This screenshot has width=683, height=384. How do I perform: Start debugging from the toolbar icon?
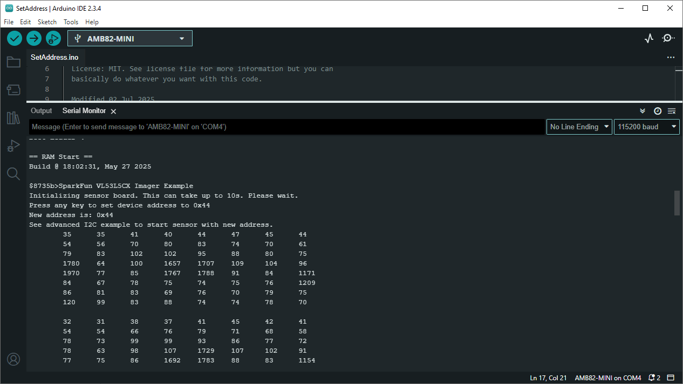53,38
